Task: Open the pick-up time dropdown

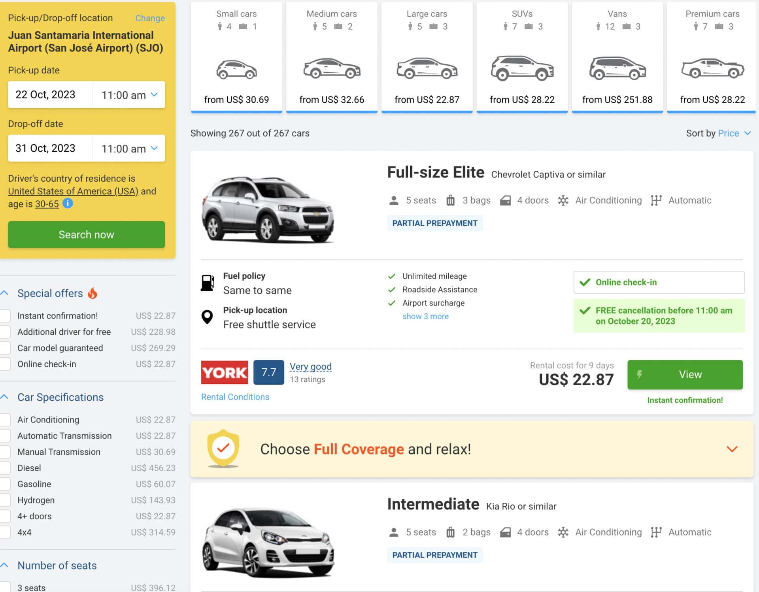Action: coord(128,94)
